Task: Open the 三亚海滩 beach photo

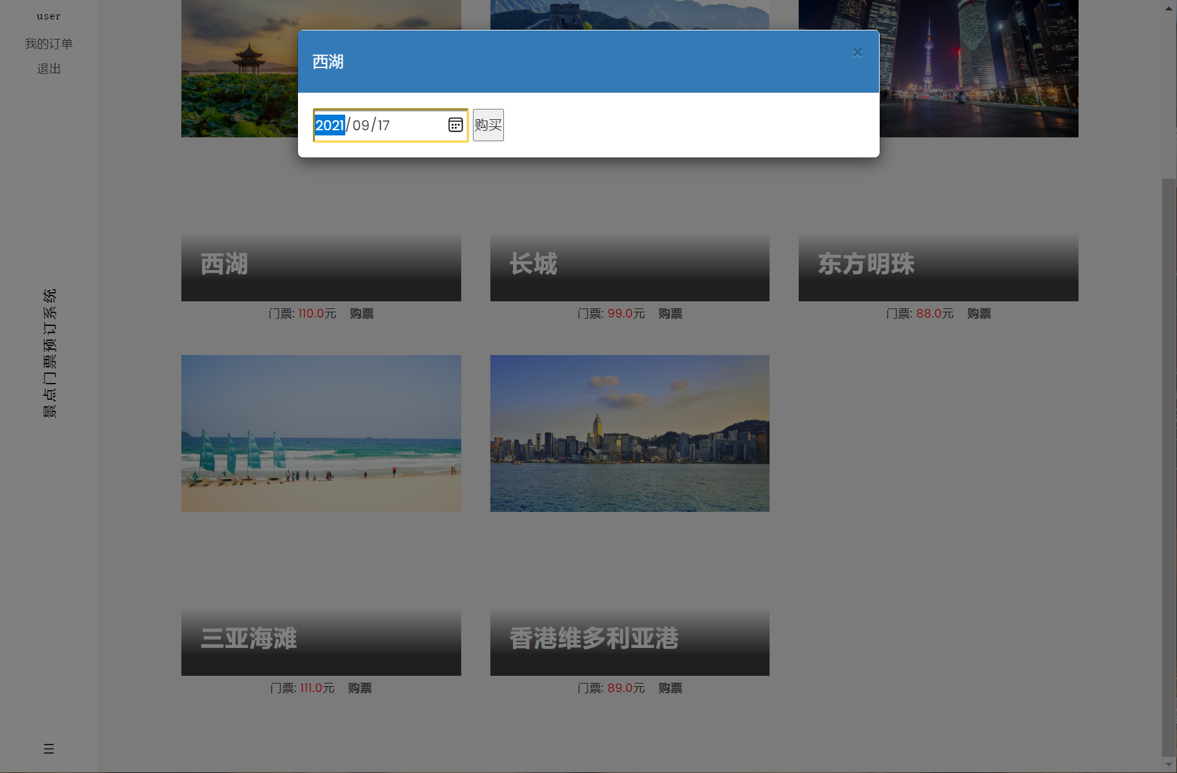Action: click(321, 433)
